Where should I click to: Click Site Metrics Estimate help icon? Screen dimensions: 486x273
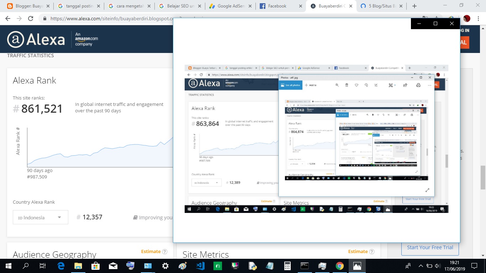372,251
